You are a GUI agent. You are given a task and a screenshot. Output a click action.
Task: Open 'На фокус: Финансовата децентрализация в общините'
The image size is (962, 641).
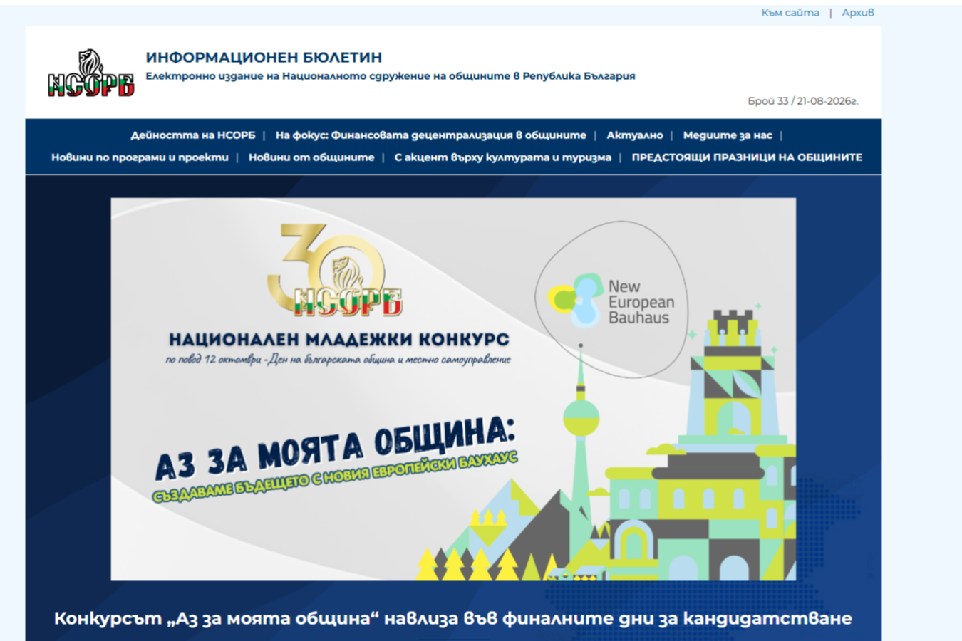(431, 135)
